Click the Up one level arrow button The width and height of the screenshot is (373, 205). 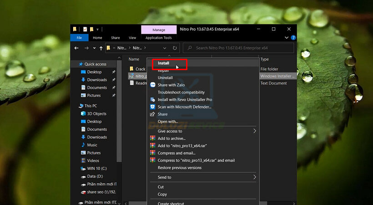pyautogui.click(x=100, y=48)
